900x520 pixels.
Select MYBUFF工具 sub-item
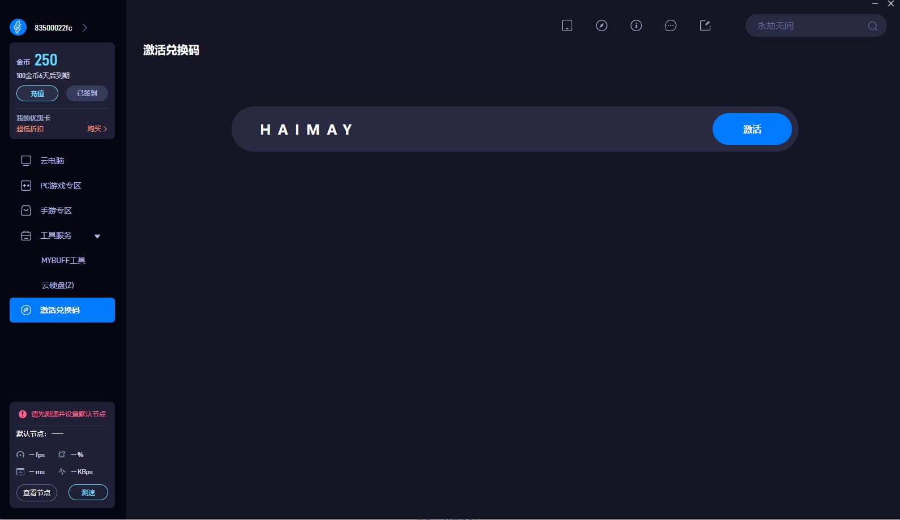click(x=62, y=260)
